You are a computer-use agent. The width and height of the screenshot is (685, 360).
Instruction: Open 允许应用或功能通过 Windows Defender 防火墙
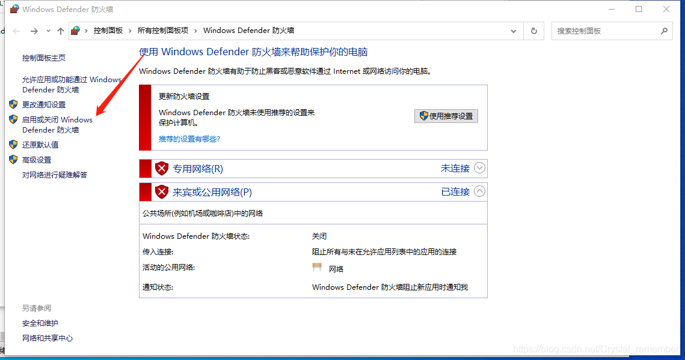(72, 85)
